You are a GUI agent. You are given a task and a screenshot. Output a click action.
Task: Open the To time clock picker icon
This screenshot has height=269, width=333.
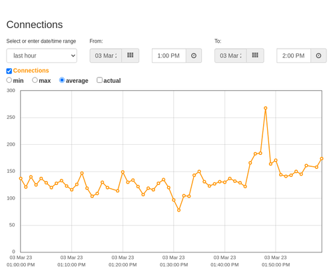(x=318, y=55)
